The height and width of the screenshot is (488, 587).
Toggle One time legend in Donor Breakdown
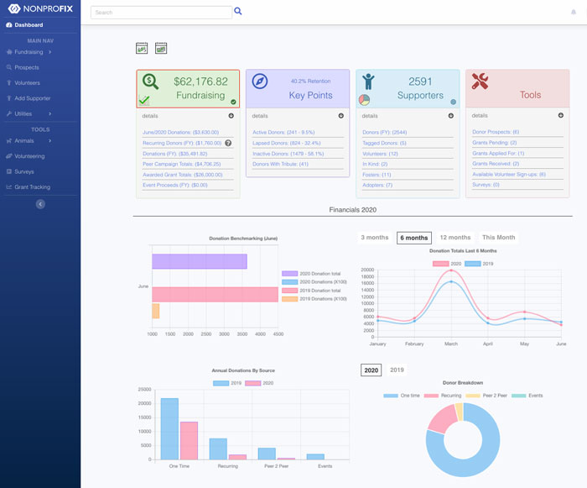[402, 396]
